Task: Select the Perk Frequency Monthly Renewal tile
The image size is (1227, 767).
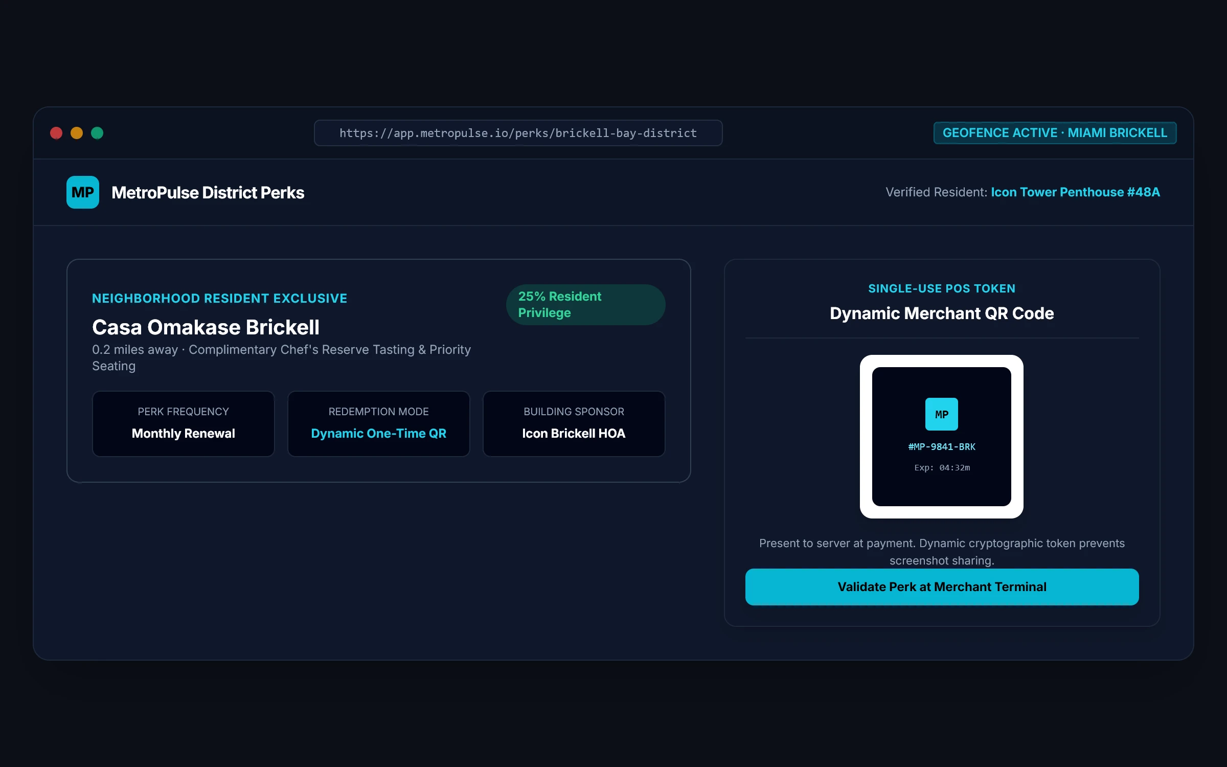Action: [x=184, y=424]
